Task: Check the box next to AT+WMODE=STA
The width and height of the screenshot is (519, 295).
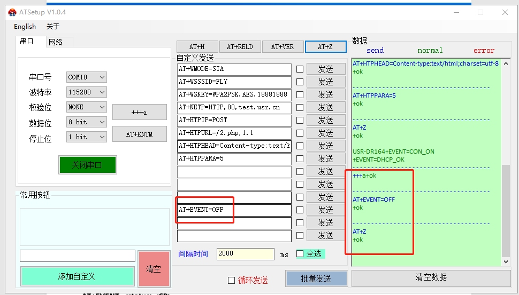Action: point(300,69)
